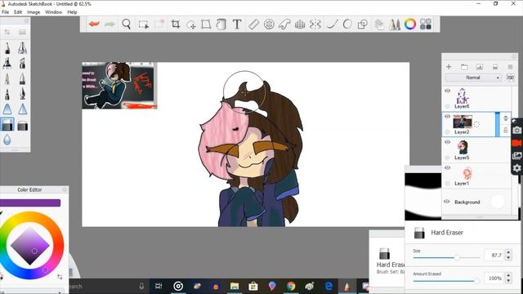Select the Flood Fill bucket tool
Image resolution: width=523 pixels, height=294 pixels.
[x=221, y=24]
